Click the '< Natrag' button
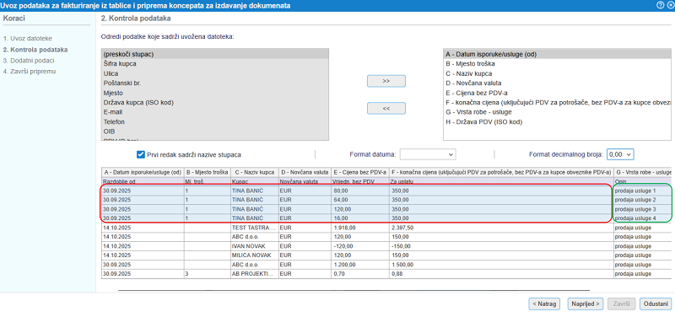Screen dimensions: 675x317 [544, 304]
